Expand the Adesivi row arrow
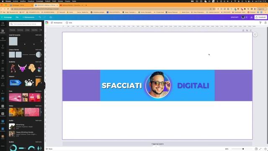The width and height of the screenshot is (268, 151). 41,83
